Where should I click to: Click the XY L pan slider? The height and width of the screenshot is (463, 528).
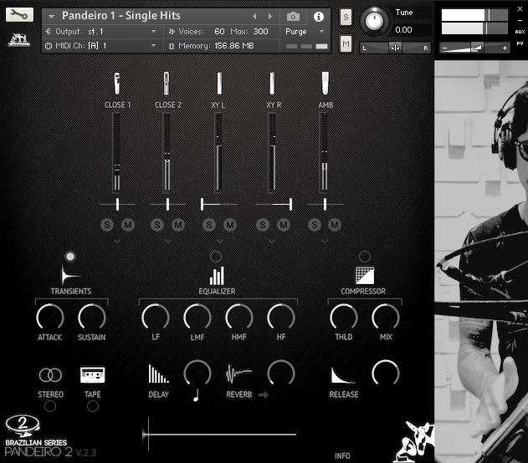[x=219, y=204]
